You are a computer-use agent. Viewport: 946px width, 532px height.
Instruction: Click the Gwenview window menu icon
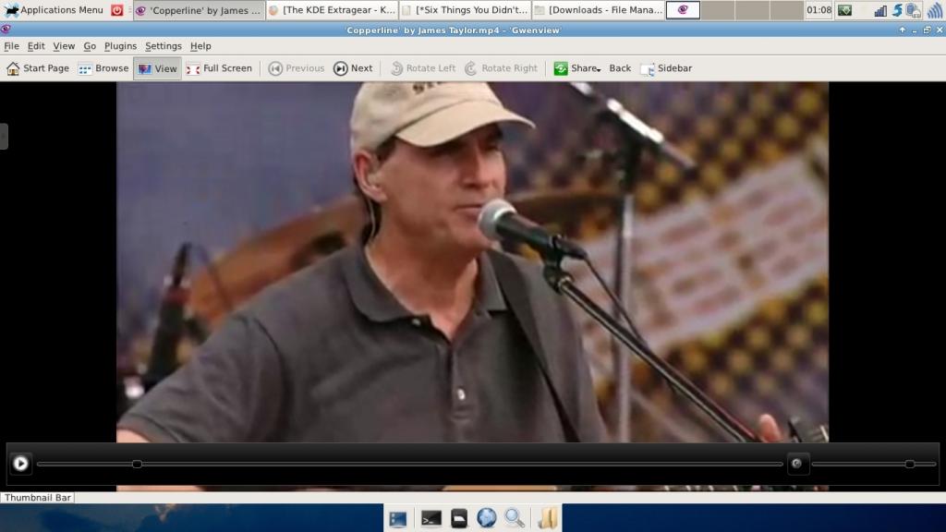click(6, 30)
